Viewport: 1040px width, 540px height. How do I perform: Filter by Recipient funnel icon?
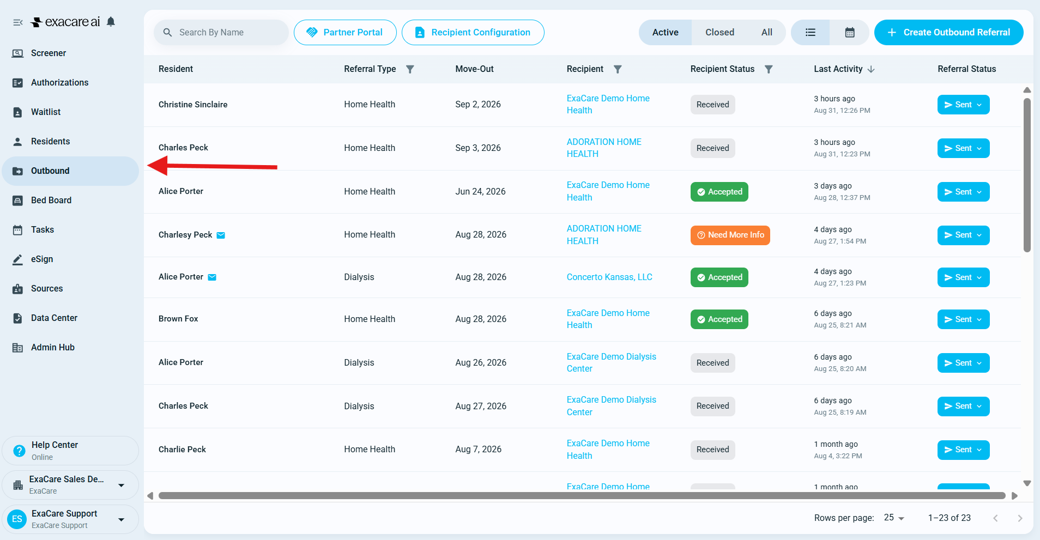click(618, 69)
